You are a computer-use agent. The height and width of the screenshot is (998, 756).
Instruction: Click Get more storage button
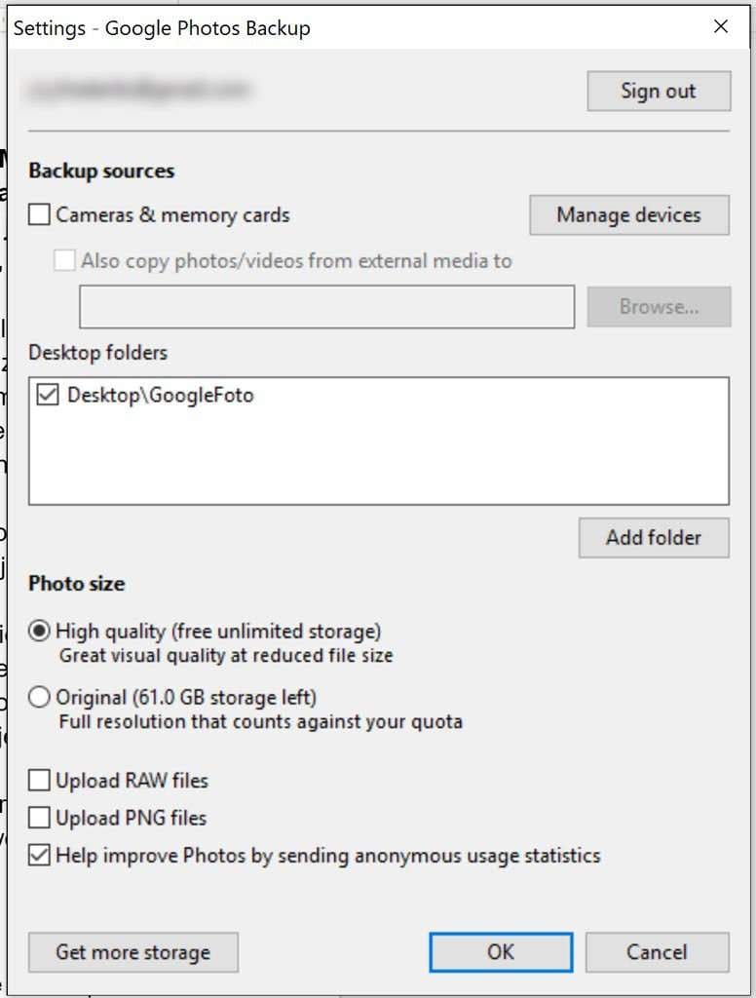[x=133, y=952]
